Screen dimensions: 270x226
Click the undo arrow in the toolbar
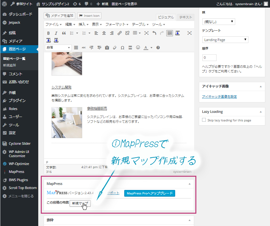(x=154, y=33)
